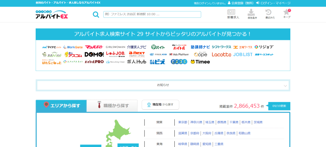Image resolution: width=326 pixels, height=147 pixels.
Task: Open the キープ star icon
Action: [x=287, y=14]
